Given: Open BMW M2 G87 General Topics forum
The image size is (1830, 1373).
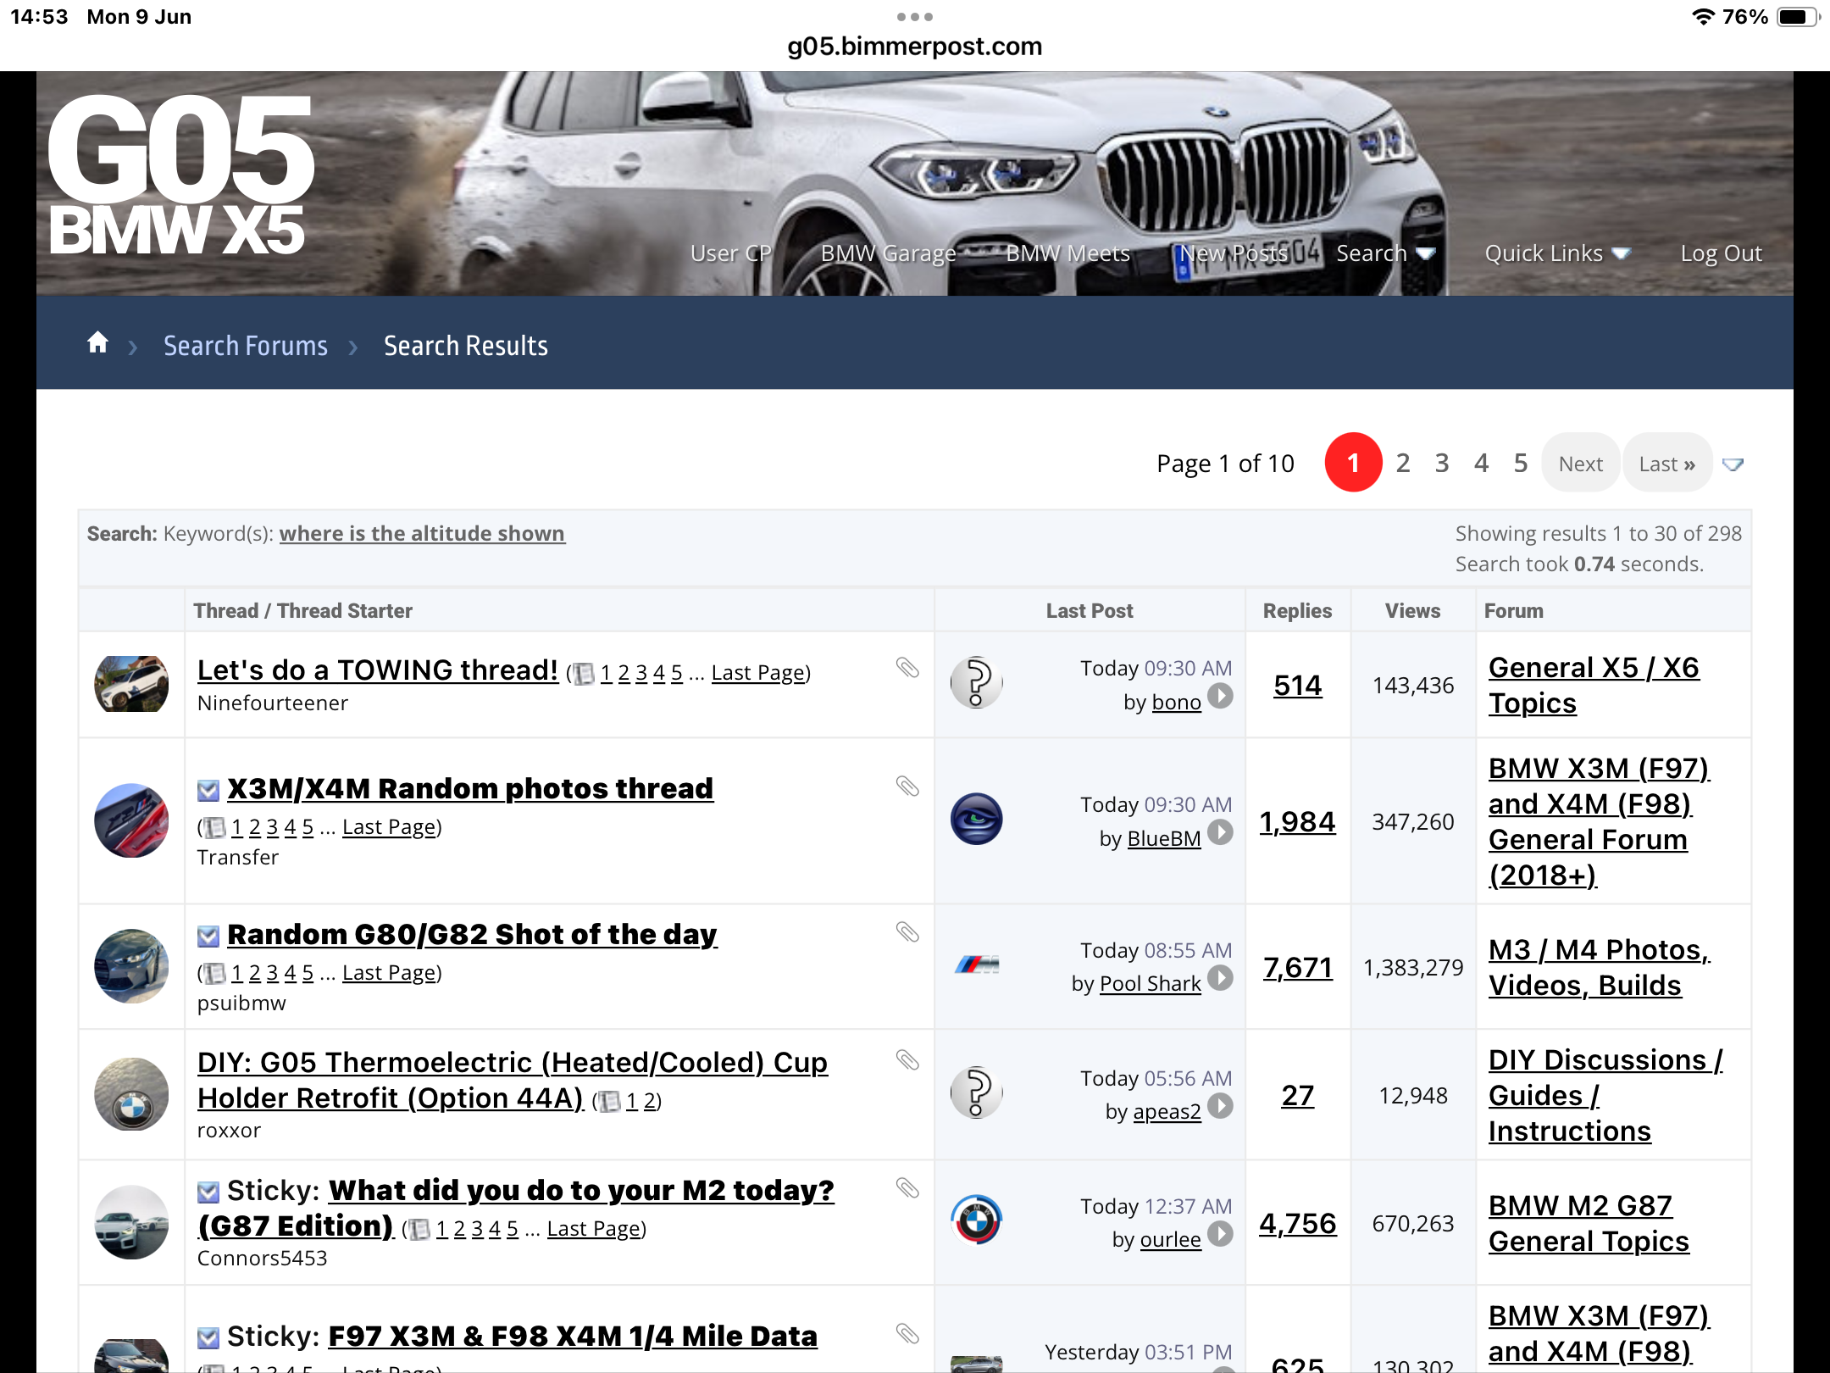Looking at the screenshot, I should tap(1589, 1223).
